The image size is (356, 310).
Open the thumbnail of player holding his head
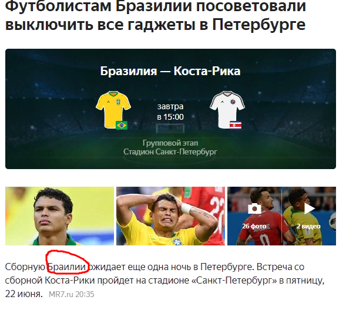point(170,216)
